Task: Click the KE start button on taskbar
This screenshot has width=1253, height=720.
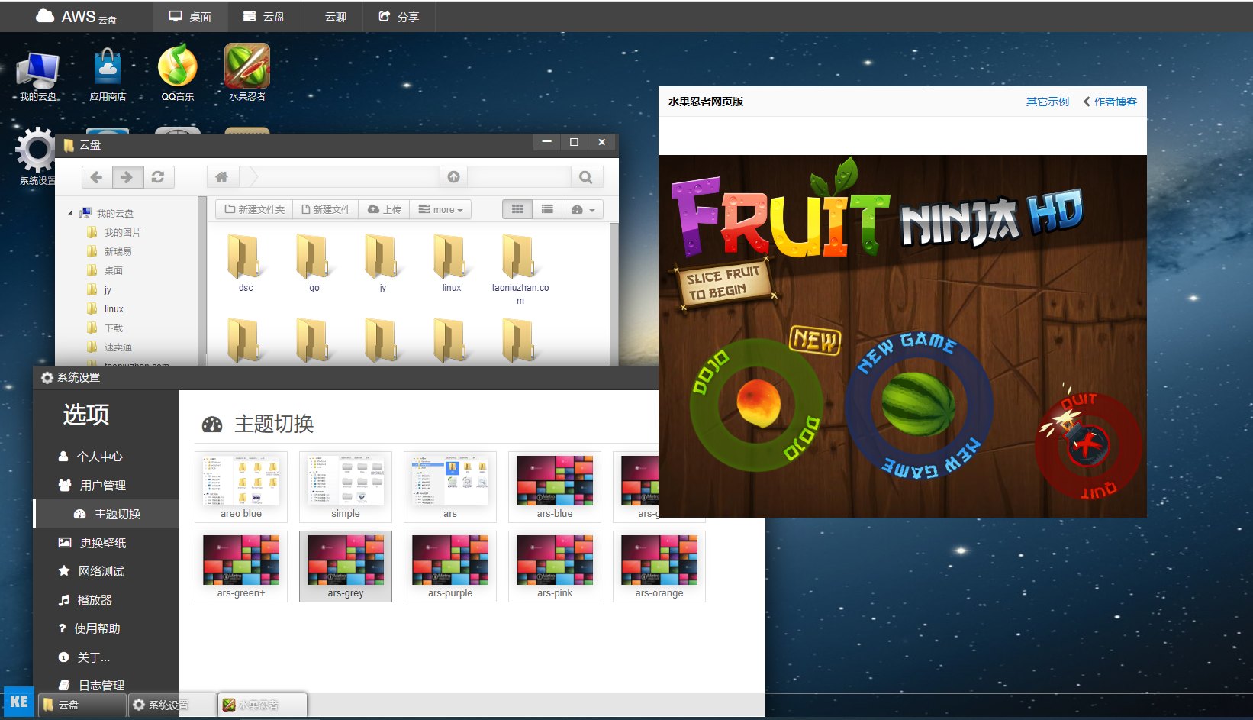Action: click(18, 702)
